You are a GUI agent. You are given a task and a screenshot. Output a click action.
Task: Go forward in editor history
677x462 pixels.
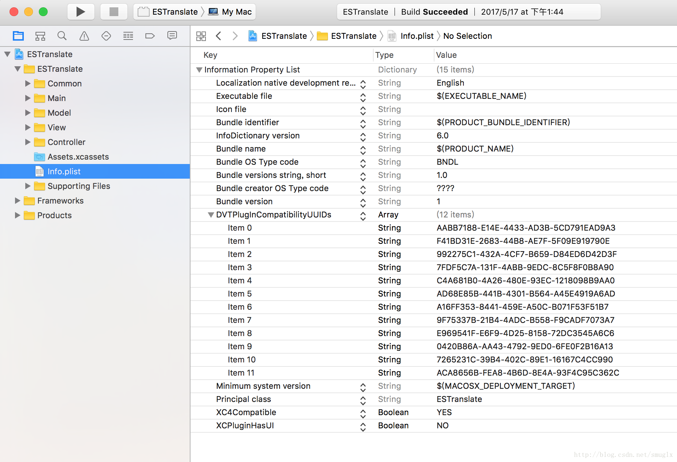tap(235, 36)
